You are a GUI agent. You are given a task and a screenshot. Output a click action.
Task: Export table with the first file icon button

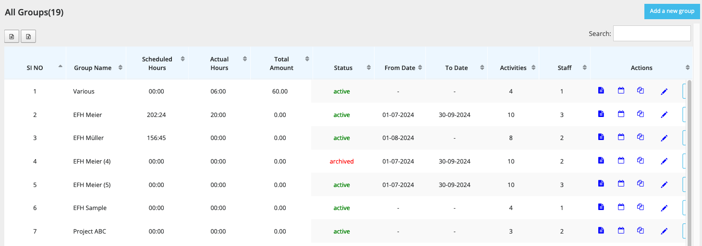click(x=12, y=36)
